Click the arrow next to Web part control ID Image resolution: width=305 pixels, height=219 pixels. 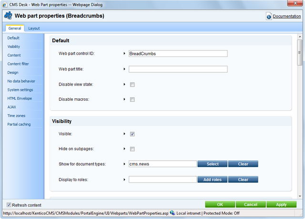click(124, 54)
